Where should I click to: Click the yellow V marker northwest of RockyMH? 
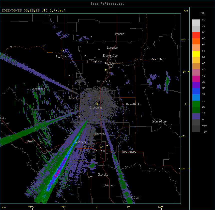tap(44, 46)
